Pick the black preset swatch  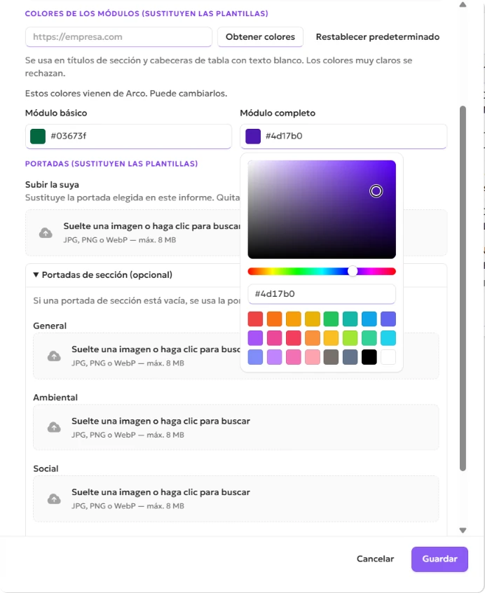[369, 357]
